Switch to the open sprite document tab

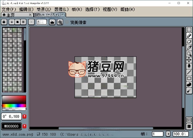pos(49,15)
